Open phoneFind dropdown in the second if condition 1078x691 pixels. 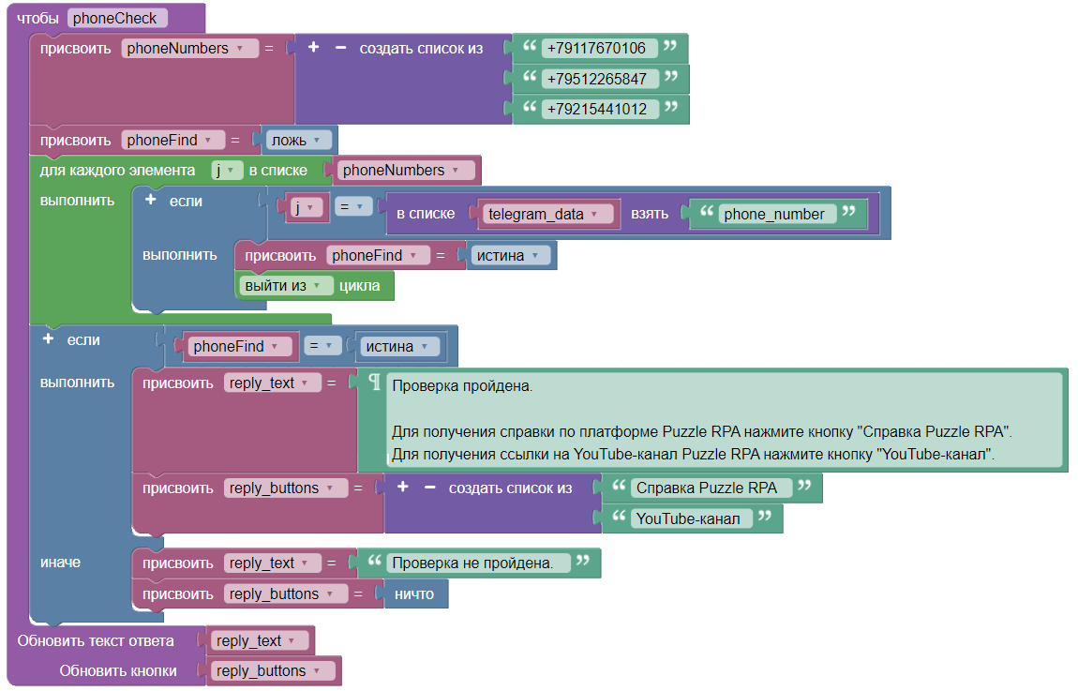click(239, 347)
